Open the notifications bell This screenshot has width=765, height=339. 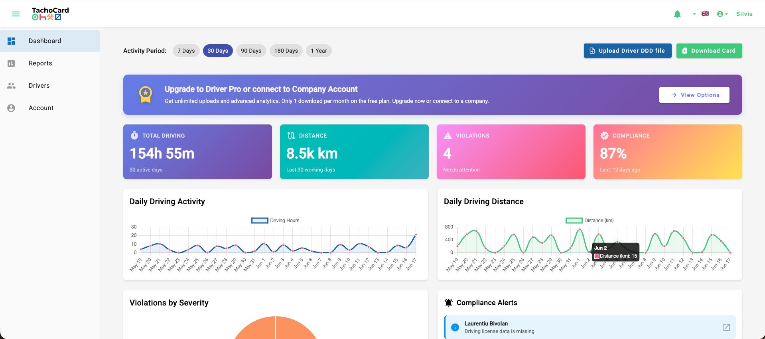pyautogui.click(x=677, y=14)
